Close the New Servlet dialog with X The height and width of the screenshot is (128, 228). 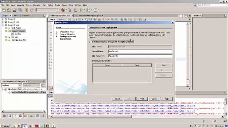click(x=172, y=23)
